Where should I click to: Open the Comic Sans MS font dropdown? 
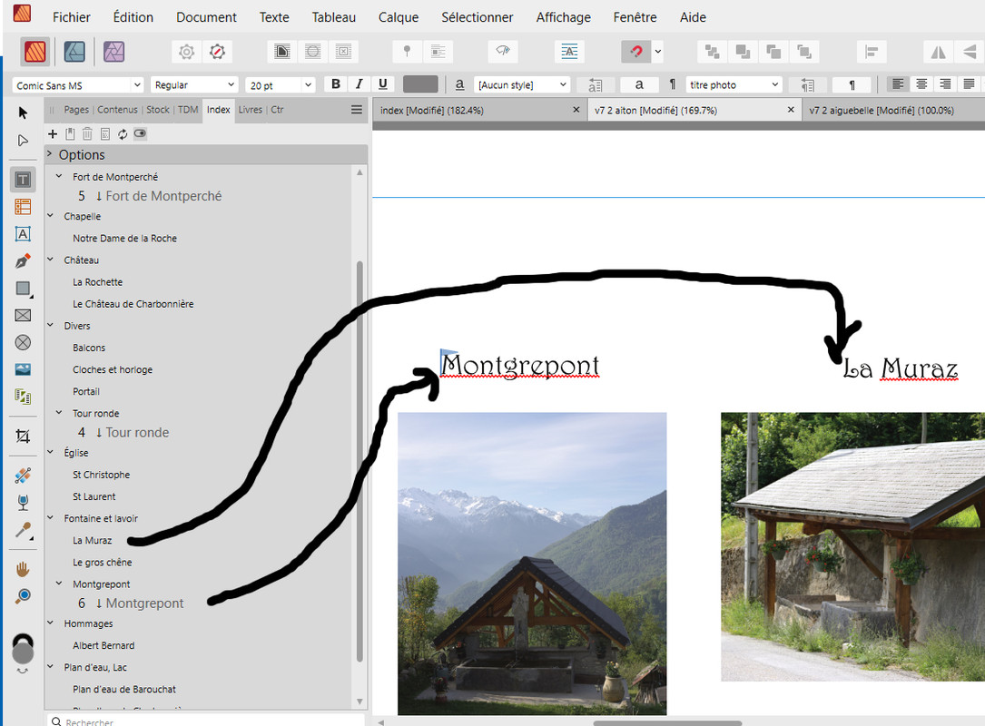coord(78,84)
